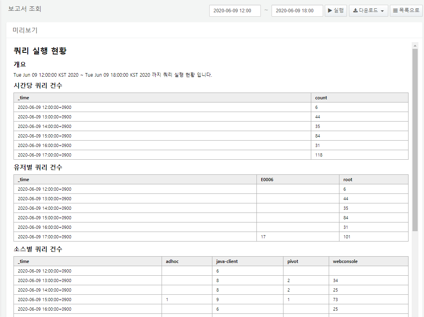Click the E0006 value 17
424x317 pixels.
263,237
